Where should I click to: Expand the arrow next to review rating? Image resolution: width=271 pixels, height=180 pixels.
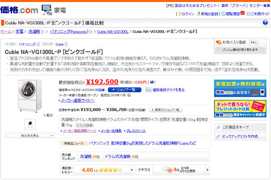coord(132,170)
